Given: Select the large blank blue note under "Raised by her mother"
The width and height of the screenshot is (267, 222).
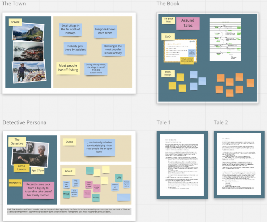Looking at the screenshot, I should [123, 197].
